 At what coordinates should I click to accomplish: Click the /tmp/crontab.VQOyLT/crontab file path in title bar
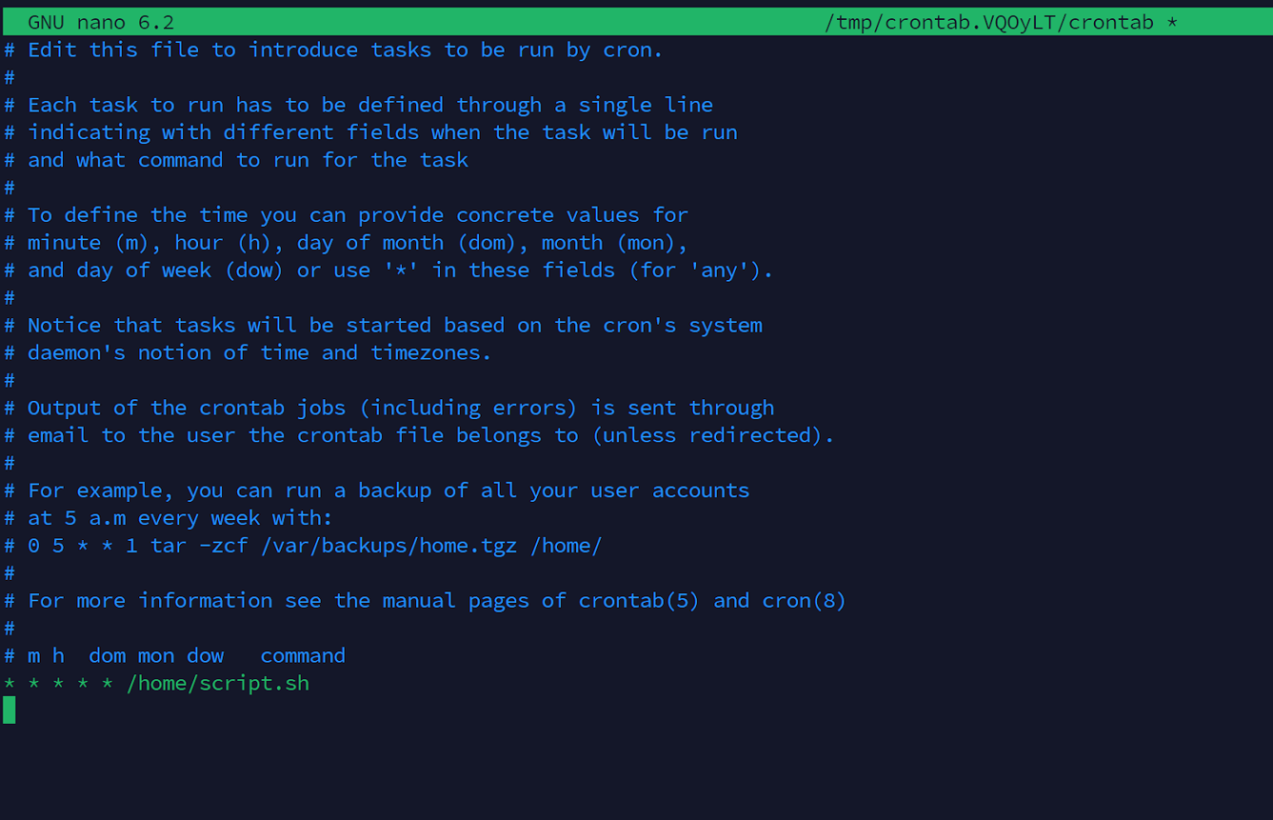point(989,22)
